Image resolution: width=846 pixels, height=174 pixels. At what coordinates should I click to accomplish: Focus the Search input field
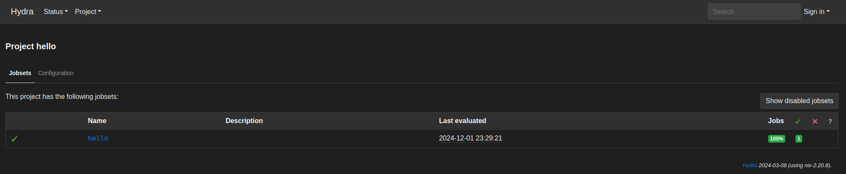[754, 11]
